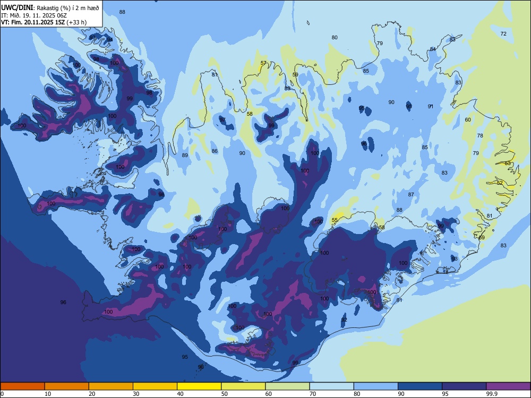Click the dark orange 0–10 legend swatch
531x398 pixels.
point(22,386)
